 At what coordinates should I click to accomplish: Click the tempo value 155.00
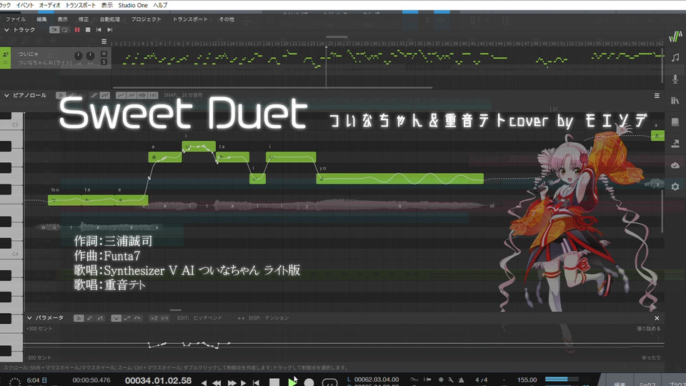[527, 380]
